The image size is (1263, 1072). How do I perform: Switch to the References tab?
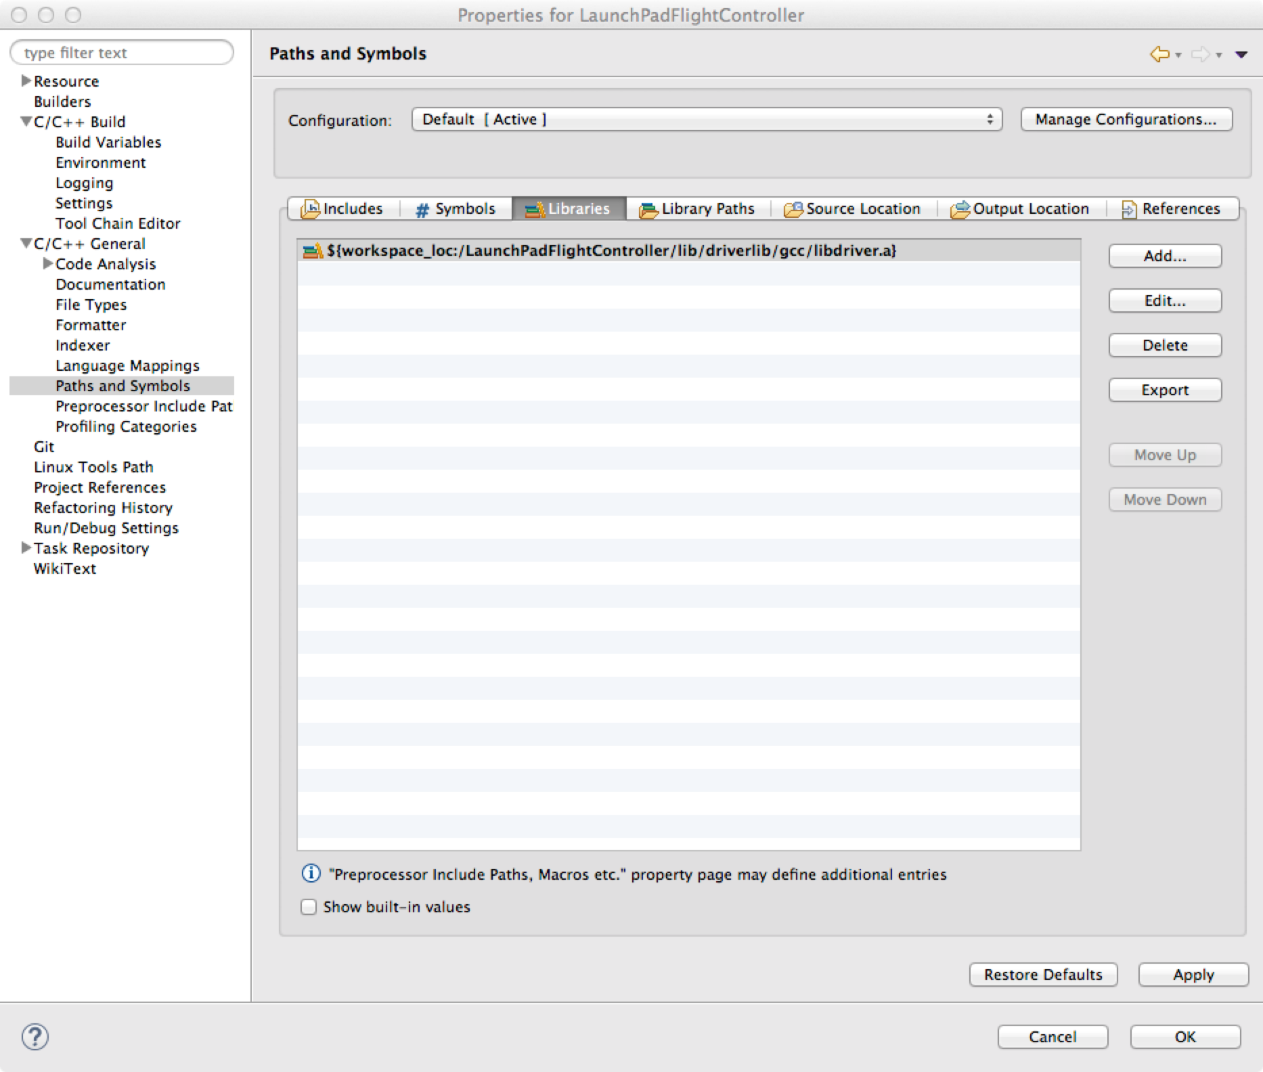(x=1172, y=209)
